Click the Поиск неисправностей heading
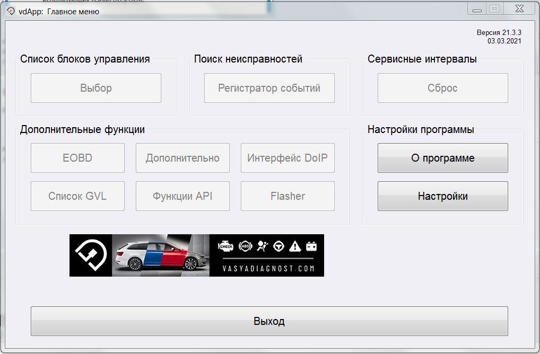This screenshot has width=540, height=354. (248, 59)
